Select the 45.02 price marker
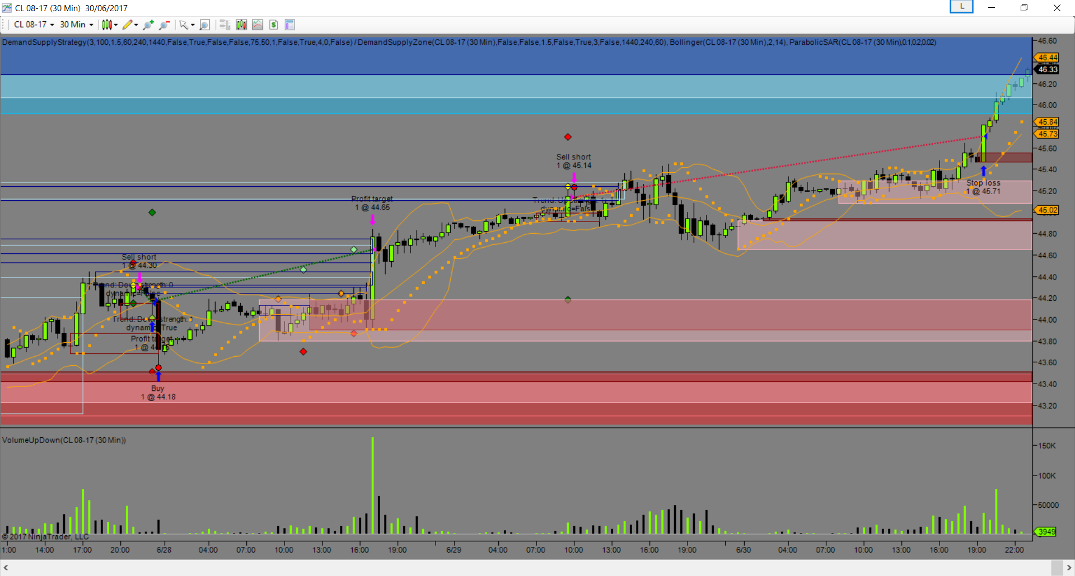The height and width of the screenshot is (576, 1075). point(1046,210)
